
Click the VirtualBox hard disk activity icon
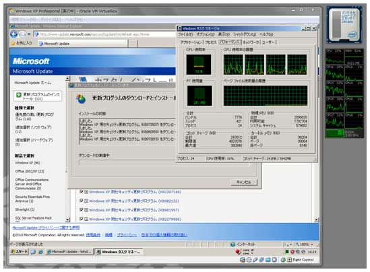click(x=243, y=260)
